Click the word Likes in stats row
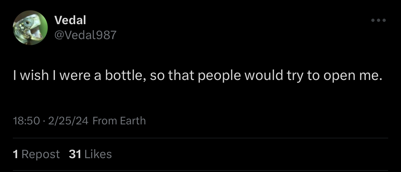Screen dimensions: 401x172 98,154
